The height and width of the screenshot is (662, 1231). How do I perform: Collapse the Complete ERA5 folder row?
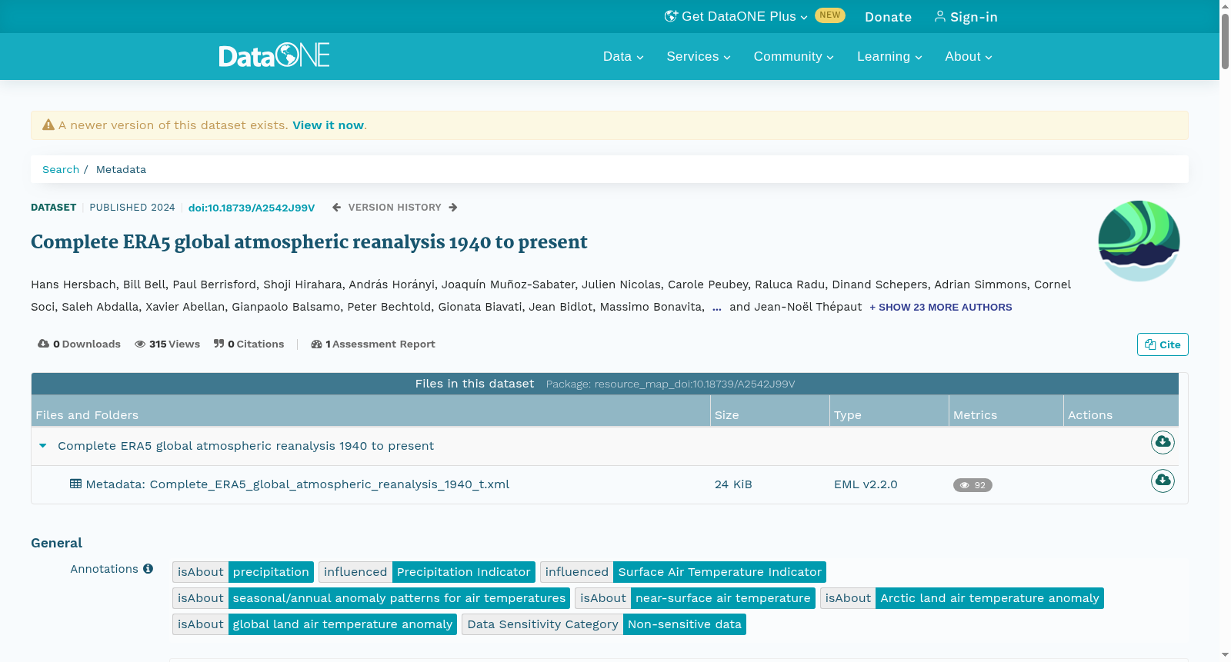point(43,446)
